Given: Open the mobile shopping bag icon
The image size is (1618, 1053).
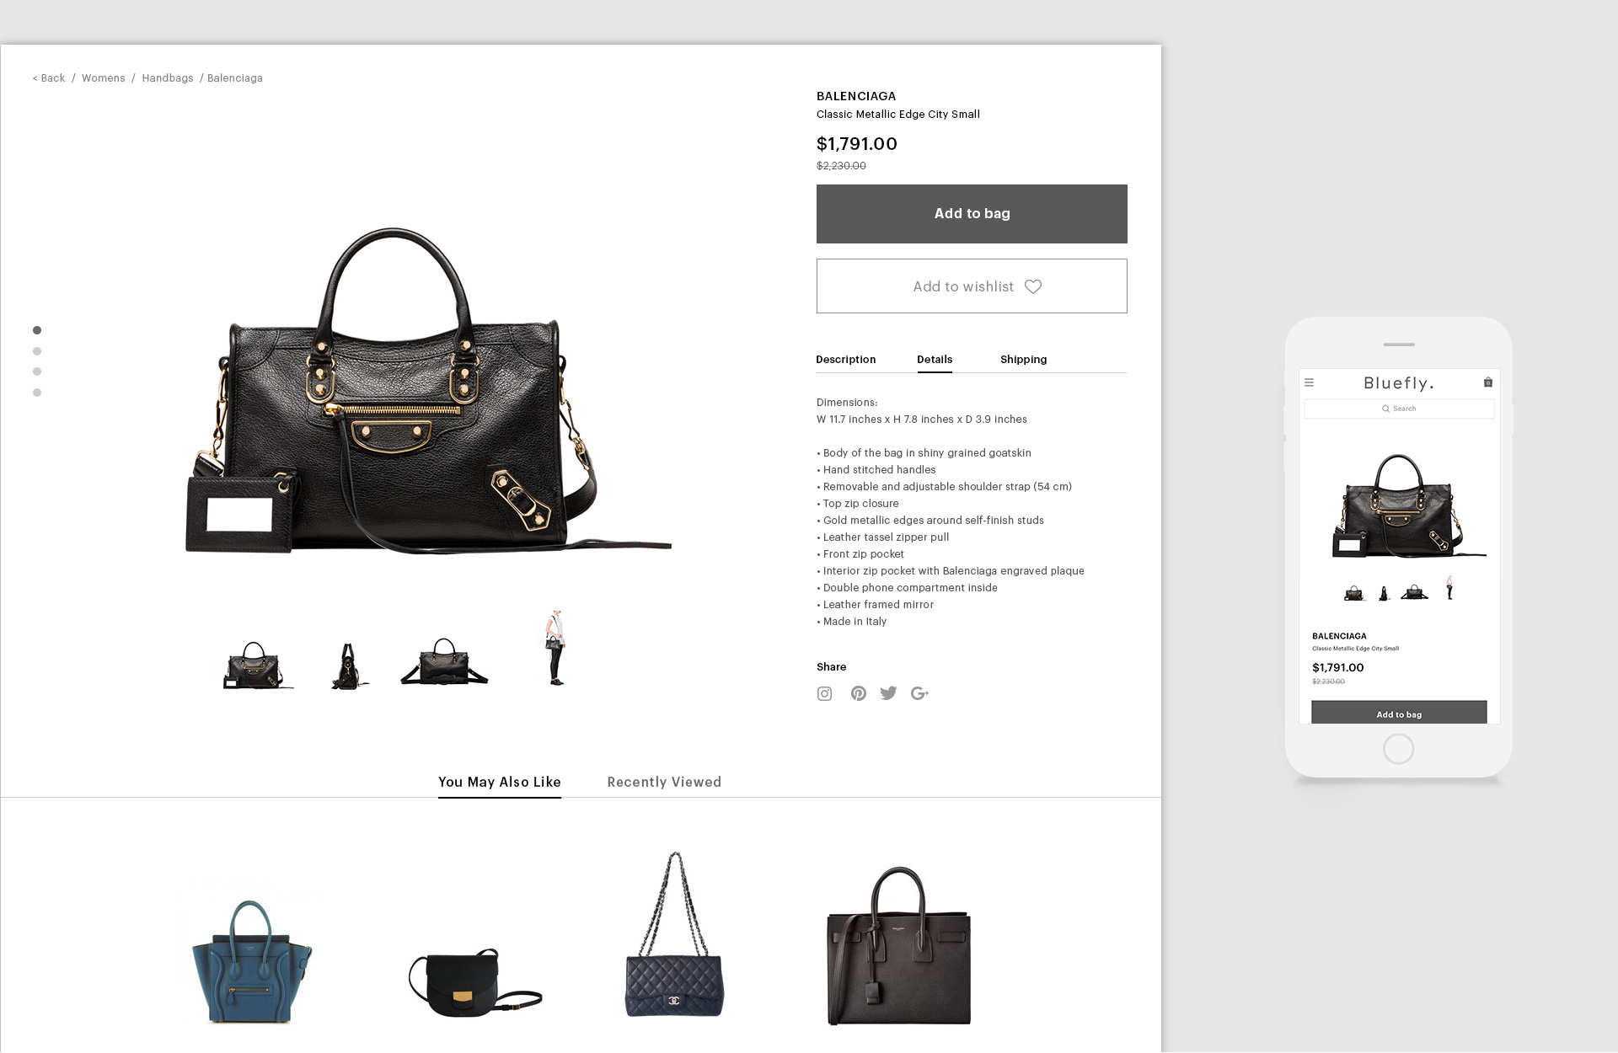Looking at the screenshot, I should point(1487,382).
